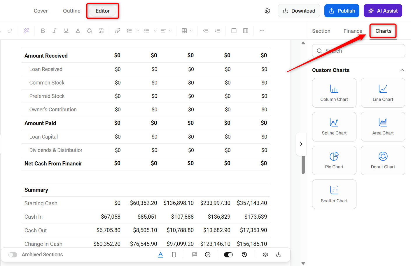Apply the two-column layout
The height and width of the screenshot is (266, 411).
pyautogui.click(x=234, y=31)
